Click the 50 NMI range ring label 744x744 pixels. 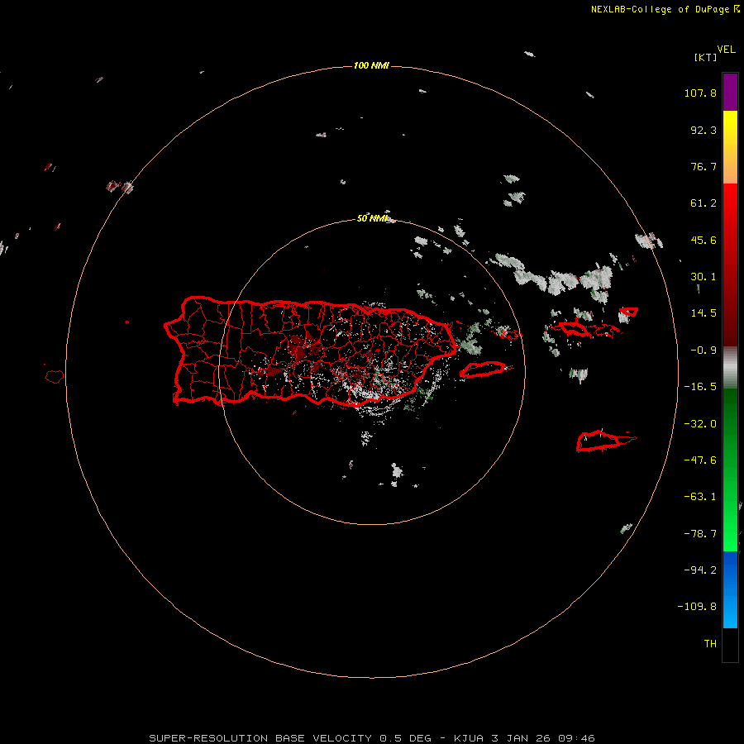(373, 218)
